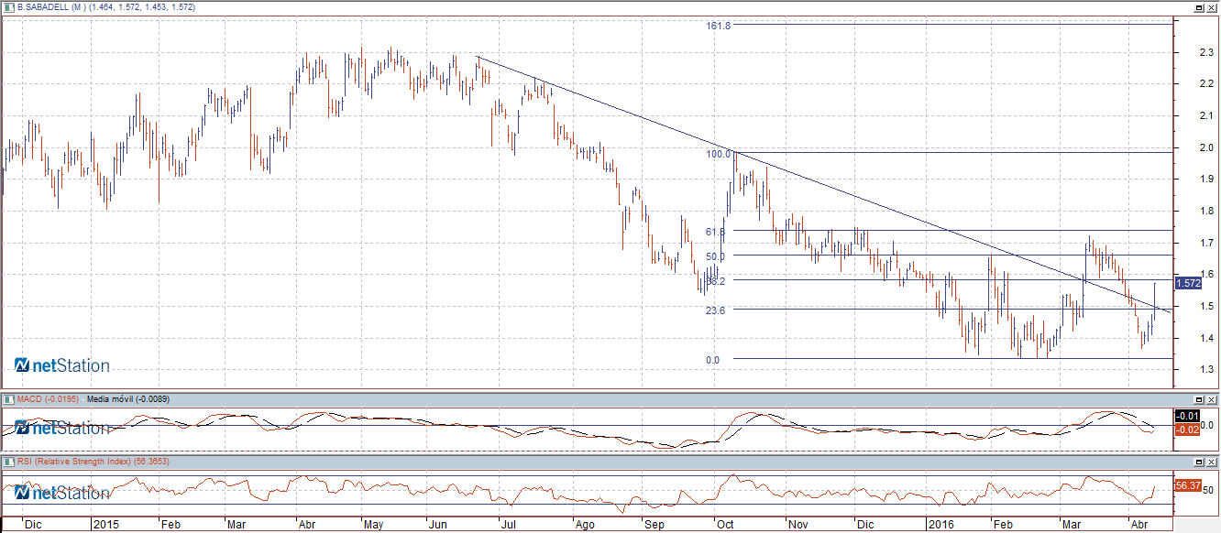Viewport: 1221px width, 533px height.
Task: Click the RSI indicator panel icon
Action: (9, 462)
